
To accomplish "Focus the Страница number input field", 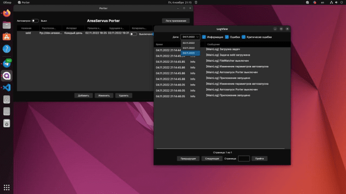I will [244, 159].
